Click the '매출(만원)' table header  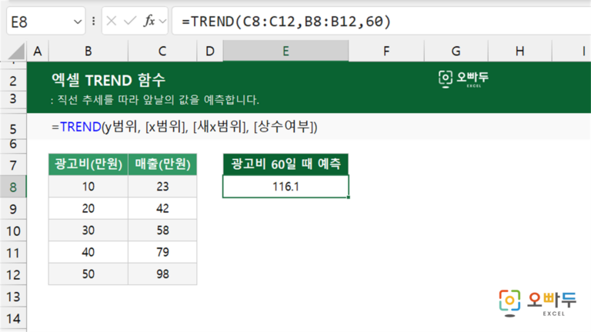162,164
